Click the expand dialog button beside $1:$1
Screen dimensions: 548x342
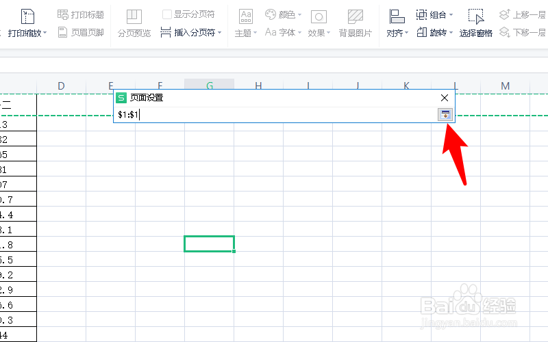pos(445,114)
